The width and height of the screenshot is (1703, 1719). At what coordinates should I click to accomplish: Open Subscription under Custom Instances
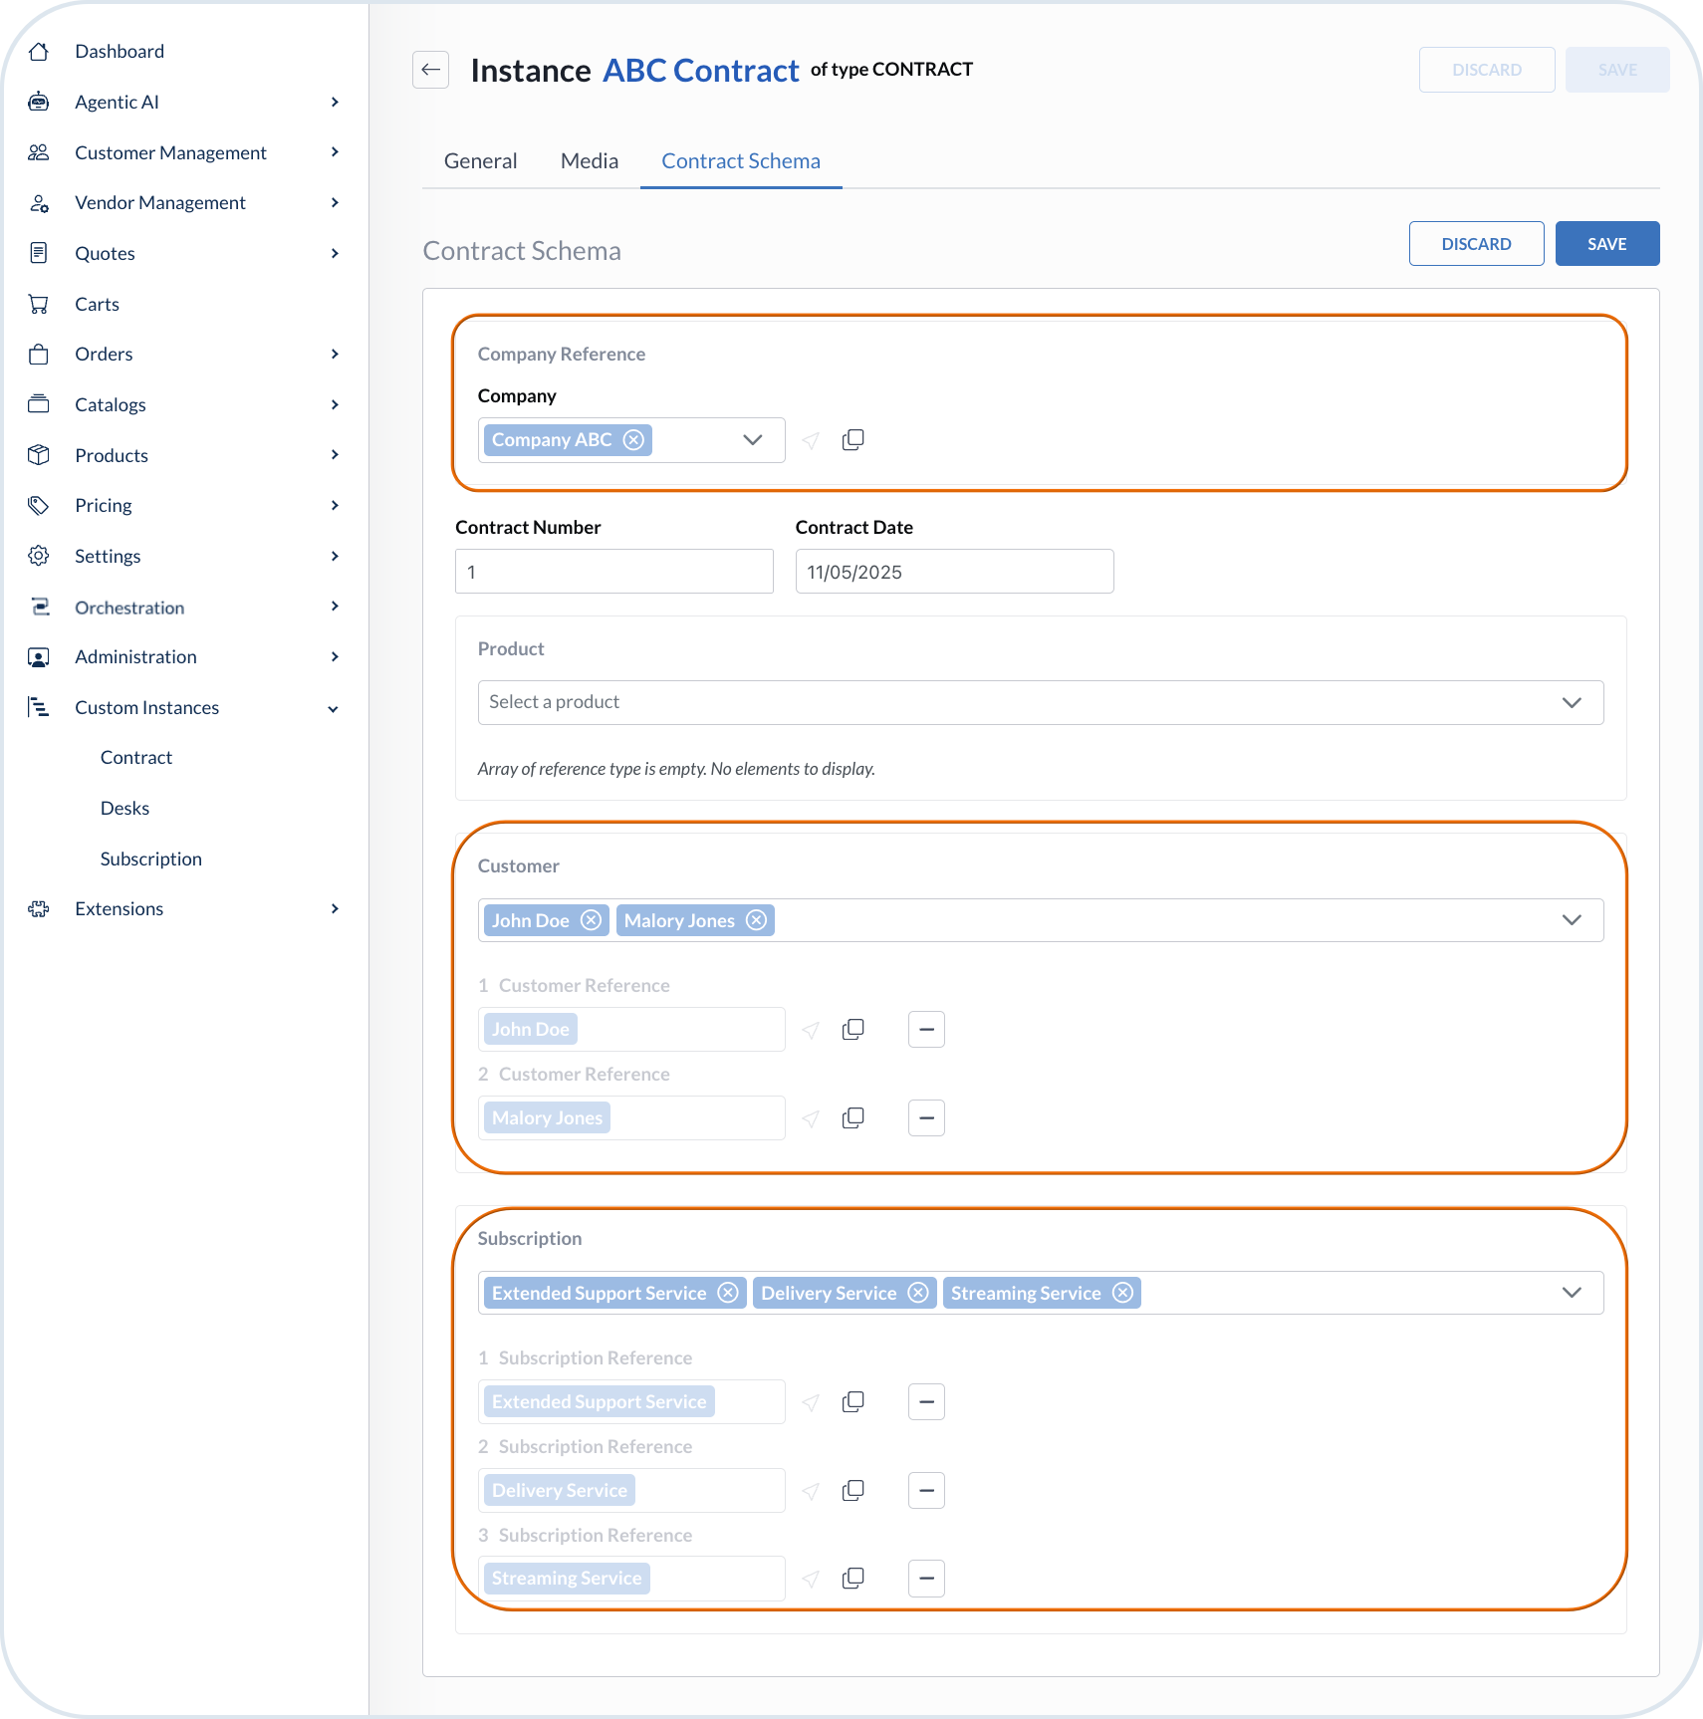tap(151, 859)
